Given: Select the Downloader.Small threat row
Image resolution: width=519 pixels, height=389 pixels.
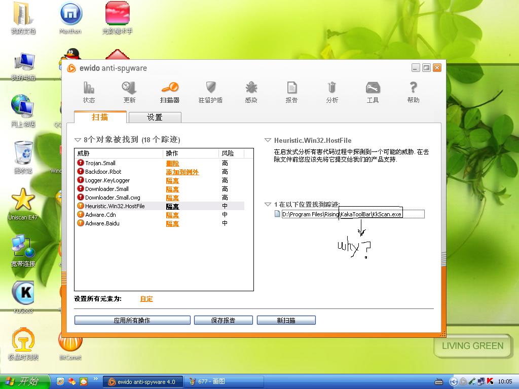Looking at the screenshot, I should [160, 189].
